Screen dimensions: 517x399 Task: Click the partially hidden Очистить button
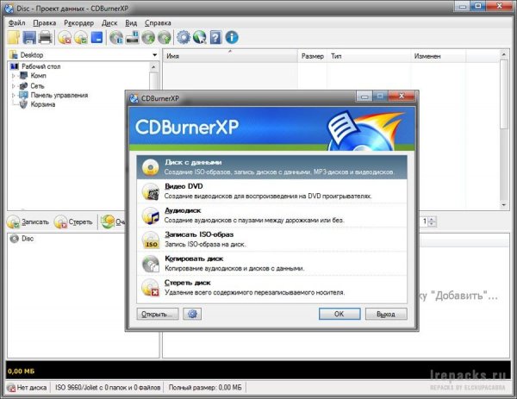click(113, 222)
